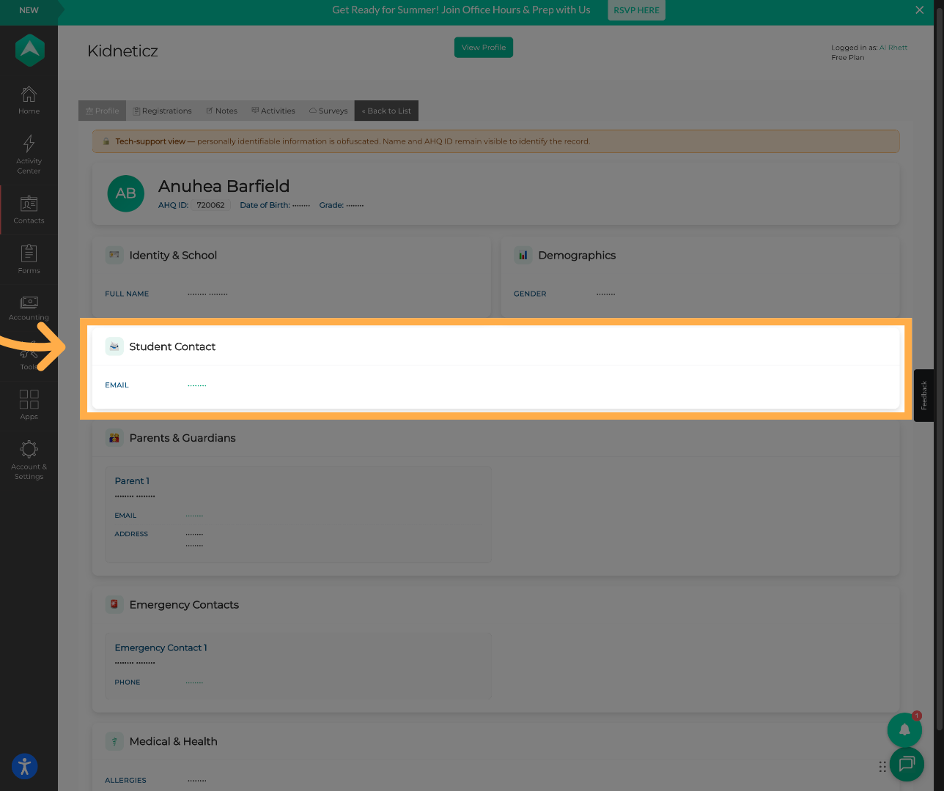Click Parent 1 heading
This screenshot has height=791, width=944.
click(132, 481)
